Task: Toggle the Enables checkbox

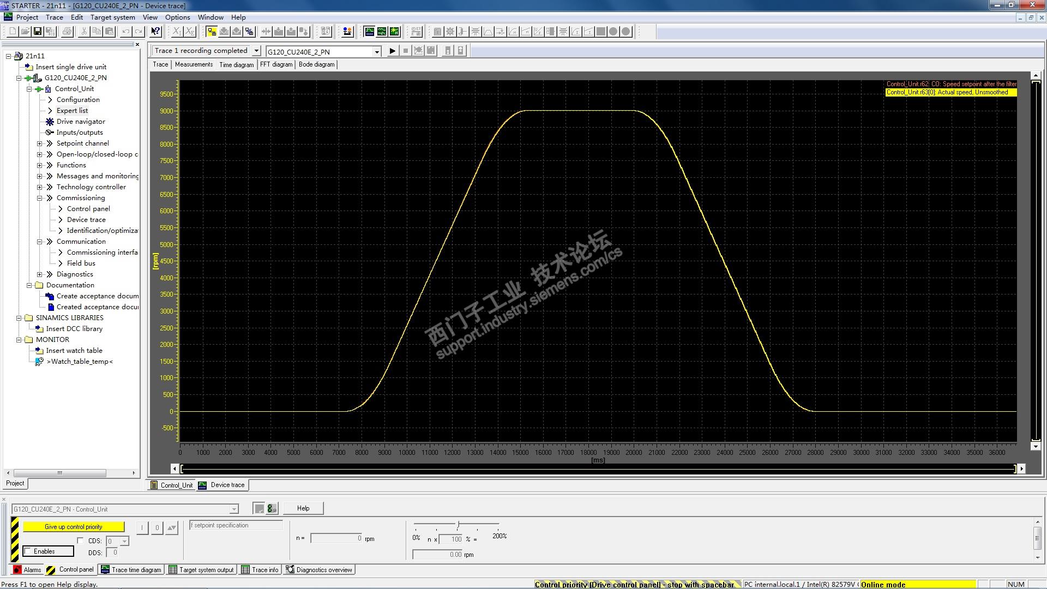Action: point(28,551)
